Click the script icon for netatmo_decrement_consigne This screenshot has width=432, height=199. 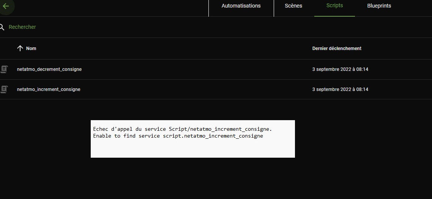[x=4, y=69]
